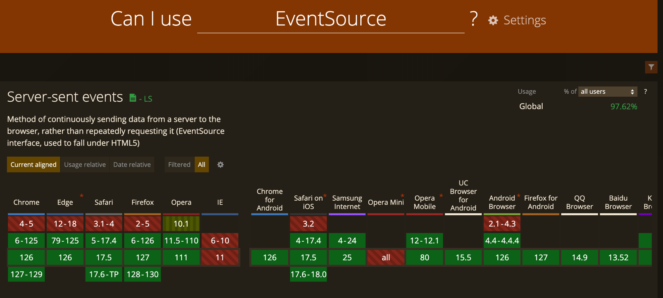Select Edge 79-125 cell

point(65,241)
